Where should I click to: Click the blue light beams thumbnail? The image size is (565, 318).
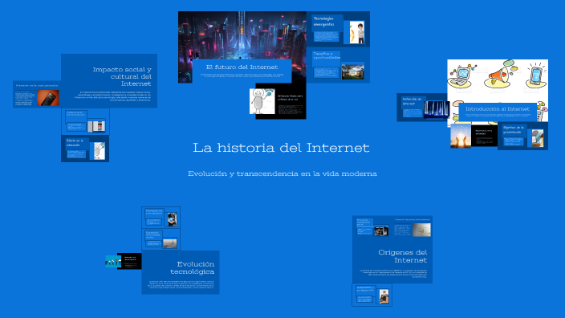[x=437, y=109]
